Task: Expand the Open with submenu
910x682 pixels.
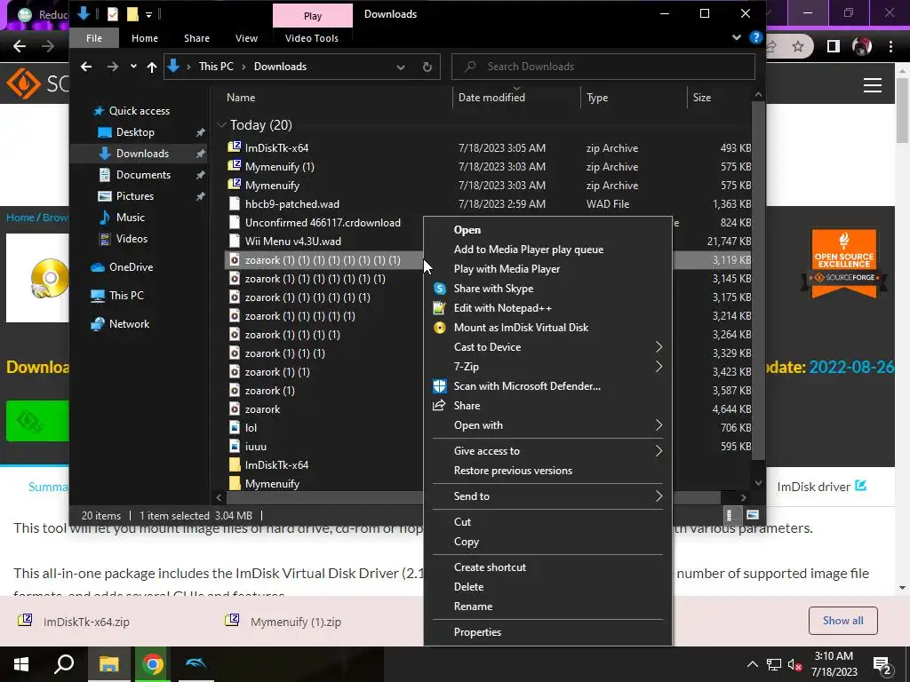Action: click(659, 425)
